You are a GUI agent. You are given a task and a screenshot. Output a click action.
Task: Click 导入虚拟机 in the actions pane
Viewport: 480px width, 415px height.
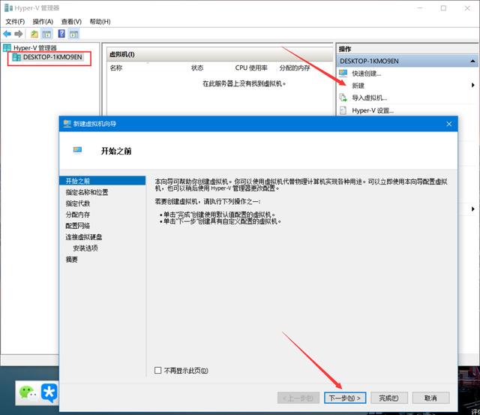coord(370,98)
